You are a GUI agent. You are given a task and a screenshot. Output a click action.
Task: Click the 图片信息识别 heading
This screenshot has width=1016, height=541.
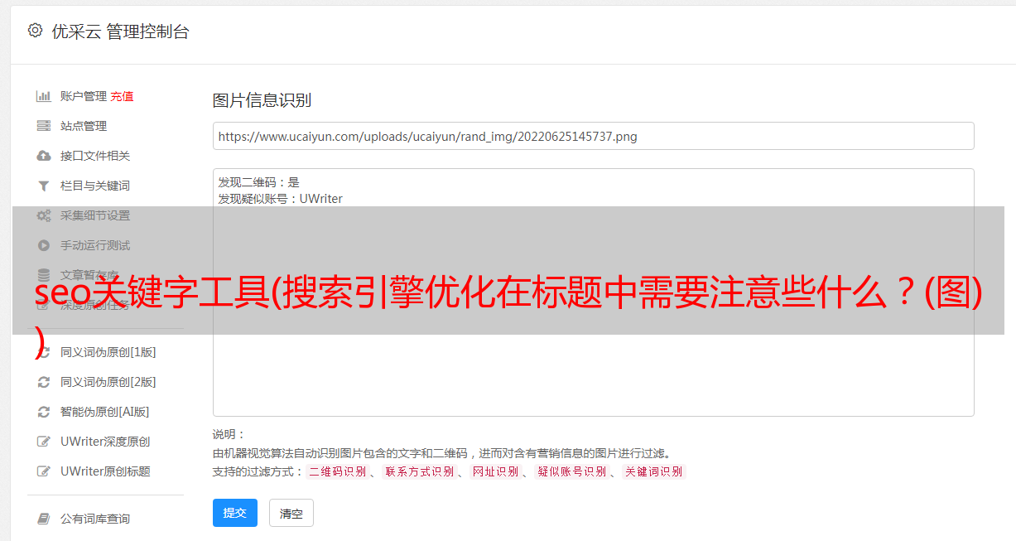point(262,100)
